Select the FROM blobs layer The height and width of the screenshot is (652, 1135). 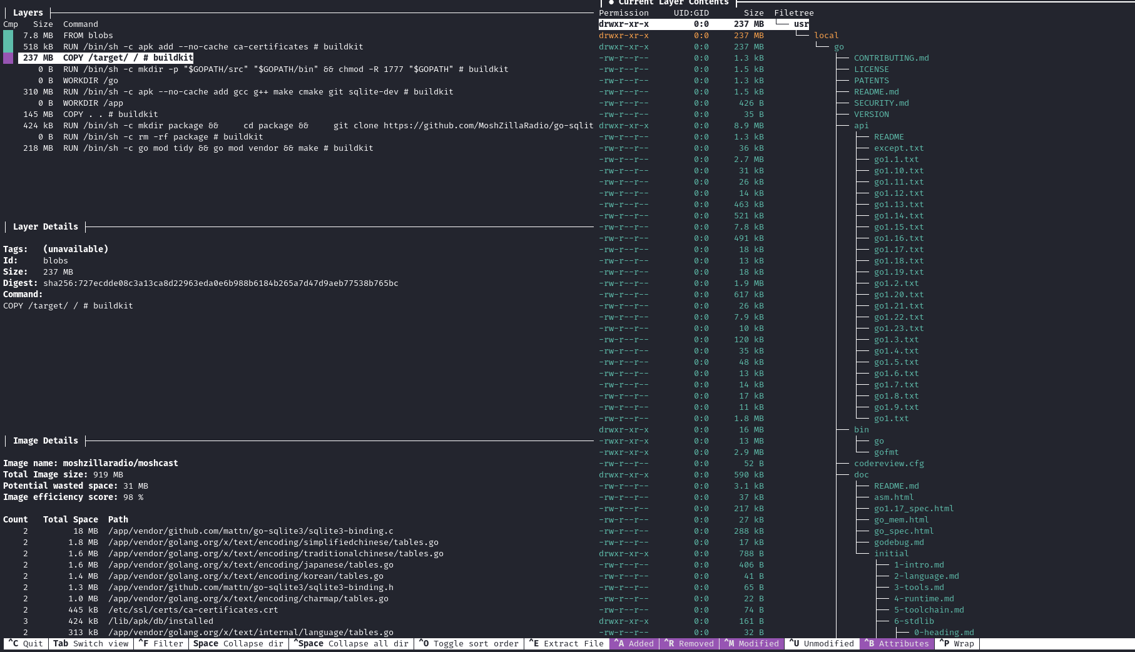click(88, 36)
